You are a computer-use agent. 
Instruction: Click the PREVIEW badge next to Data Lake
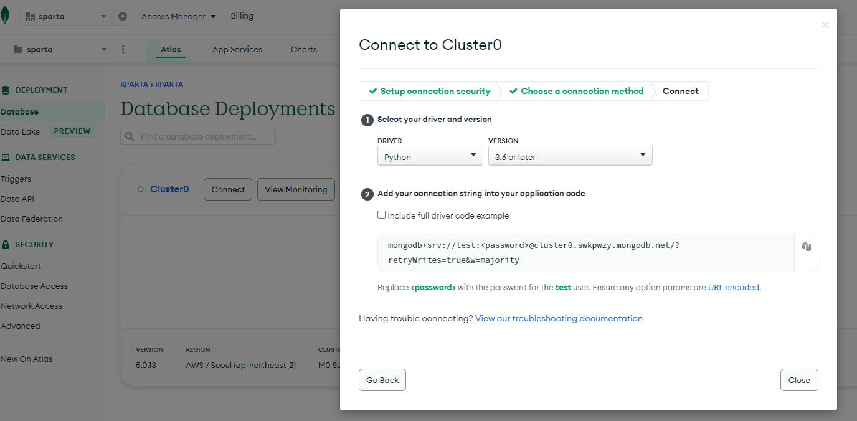[x=73, y=131]
